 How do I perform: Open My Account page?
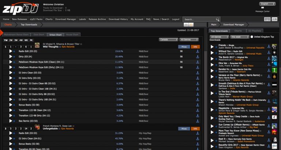pos(137,19)
